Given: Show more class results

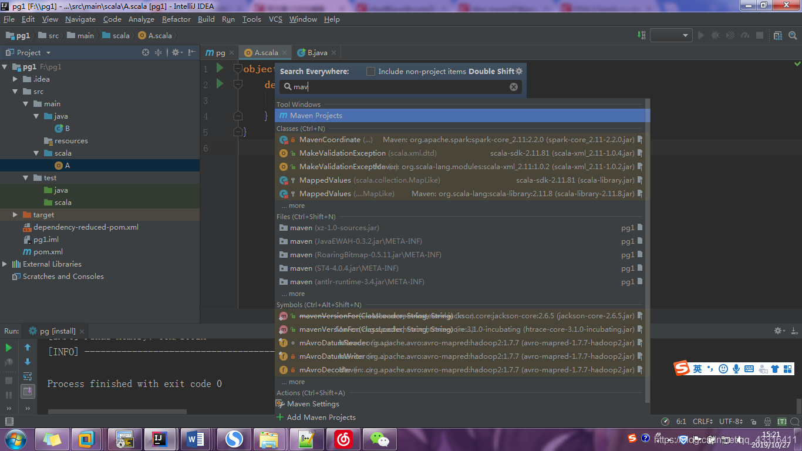Looking at the screenshot, I should [x=293, y=206].
